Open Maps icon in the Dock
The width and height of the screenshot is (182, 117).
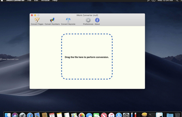click(x=74, y=115)
